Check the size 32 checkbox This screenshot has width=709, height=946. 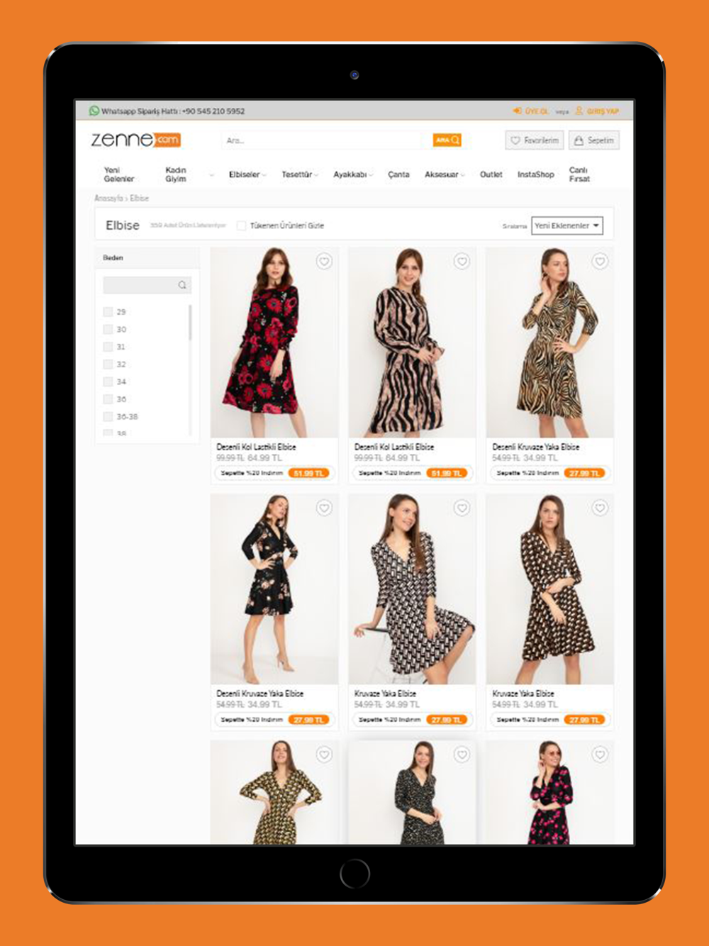click(108, 364)
